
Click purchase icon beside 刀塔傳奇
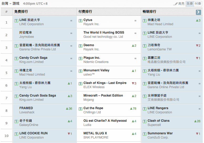tap(145, 46)
